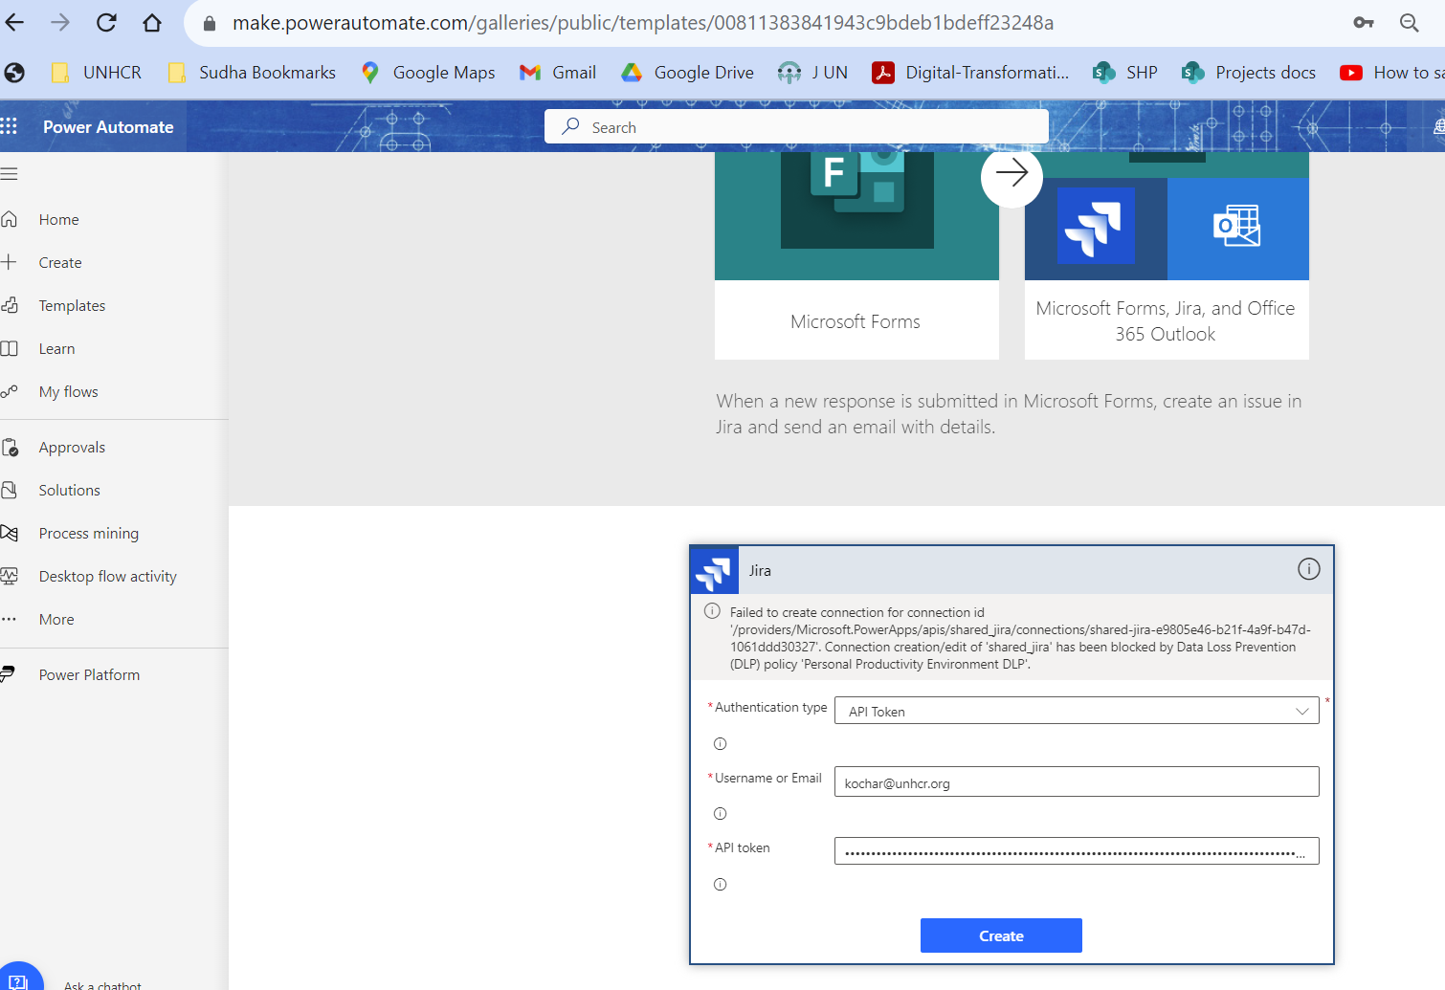This screenshot has width=1445, height=990.
Task: Open Process mining from the sidebar
Action: [88, 533]
